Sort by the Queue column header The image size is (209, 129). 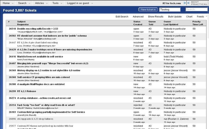152,21
